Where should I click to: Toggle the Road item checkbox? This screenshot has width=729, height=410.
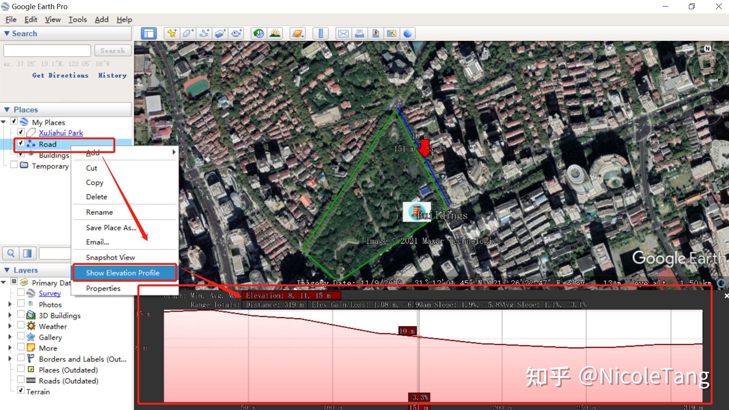(x=21, y=143)
